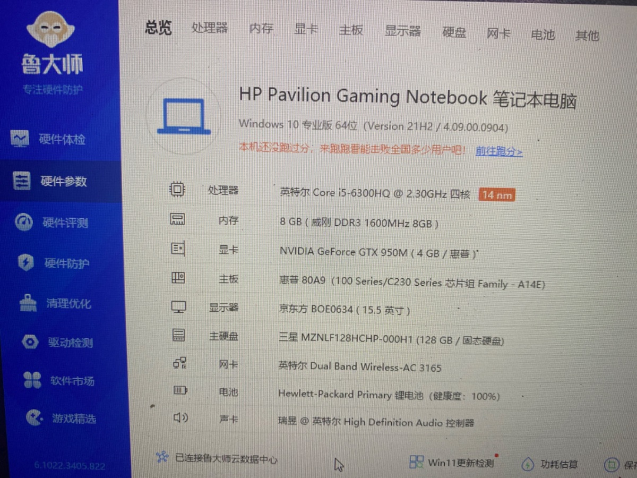Click 功耗估算 power estimate button

(x=550, y=464)
